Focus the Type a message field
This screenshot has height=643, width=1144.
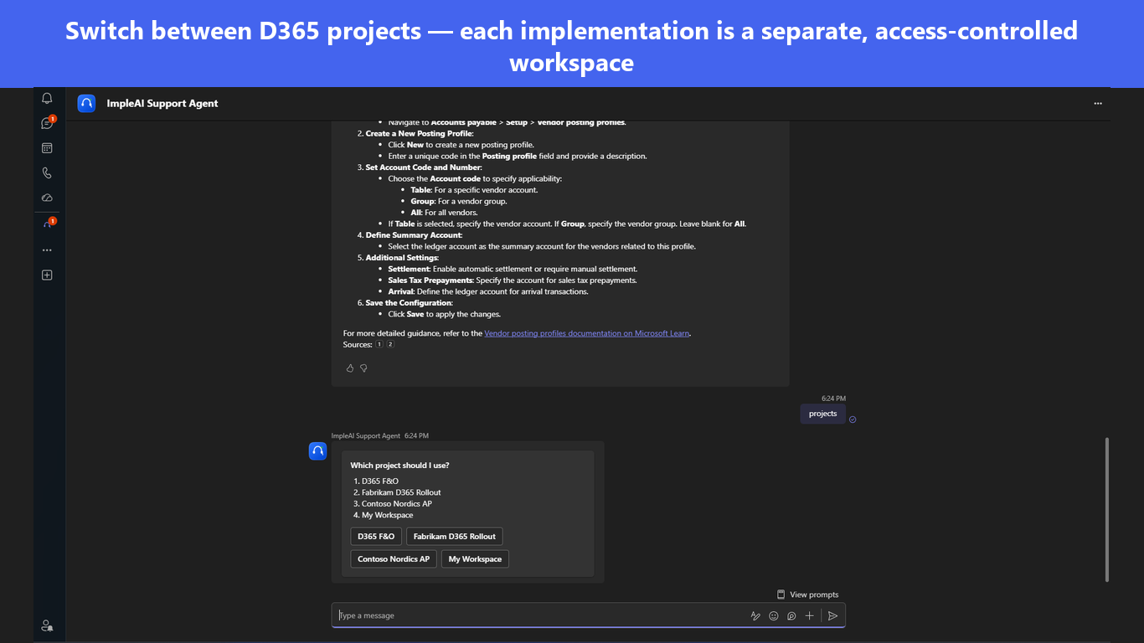point(540,615)
